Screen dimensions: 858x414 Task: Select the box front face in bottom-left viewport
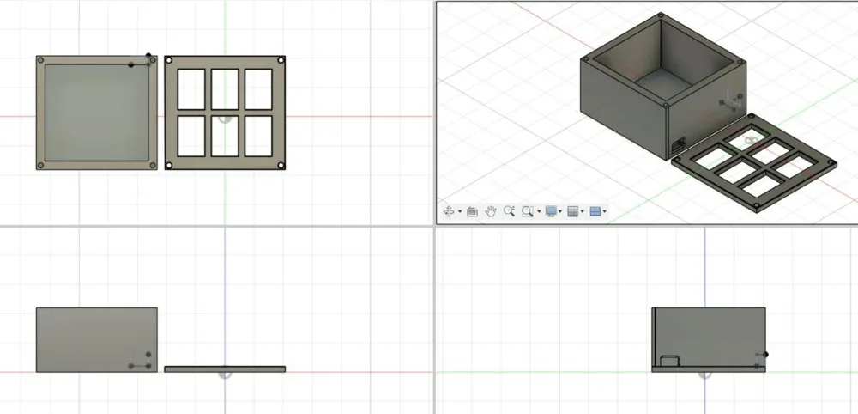(97, 339)
